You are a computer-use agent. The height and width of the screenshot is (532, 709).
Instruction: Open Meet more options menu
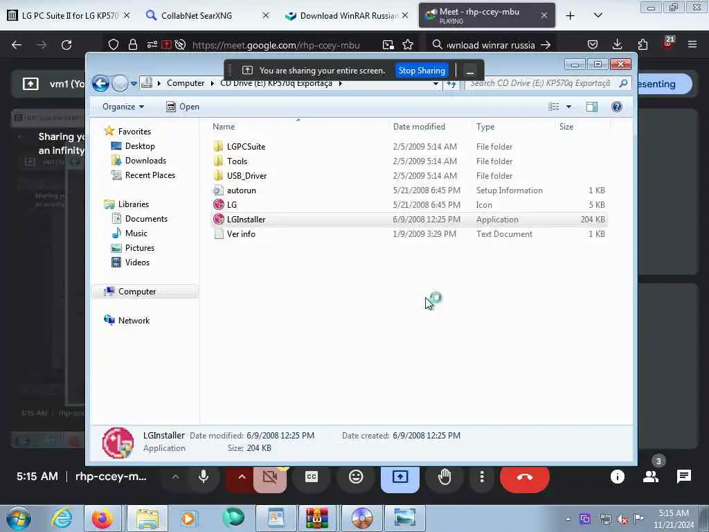click(482, 477)
